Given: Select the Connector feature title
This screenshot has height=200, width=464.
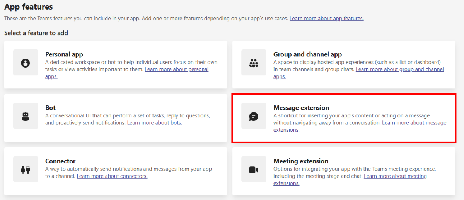Looking at the screenshot, I should click(60, 161).
